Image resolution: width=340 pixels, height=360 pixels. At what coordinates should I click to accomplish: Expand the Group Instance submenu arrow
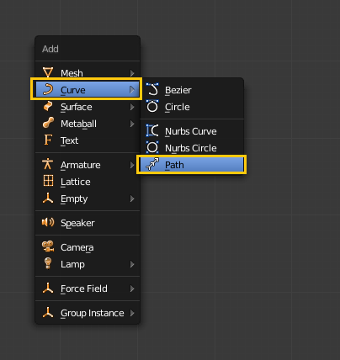(132, 313)
